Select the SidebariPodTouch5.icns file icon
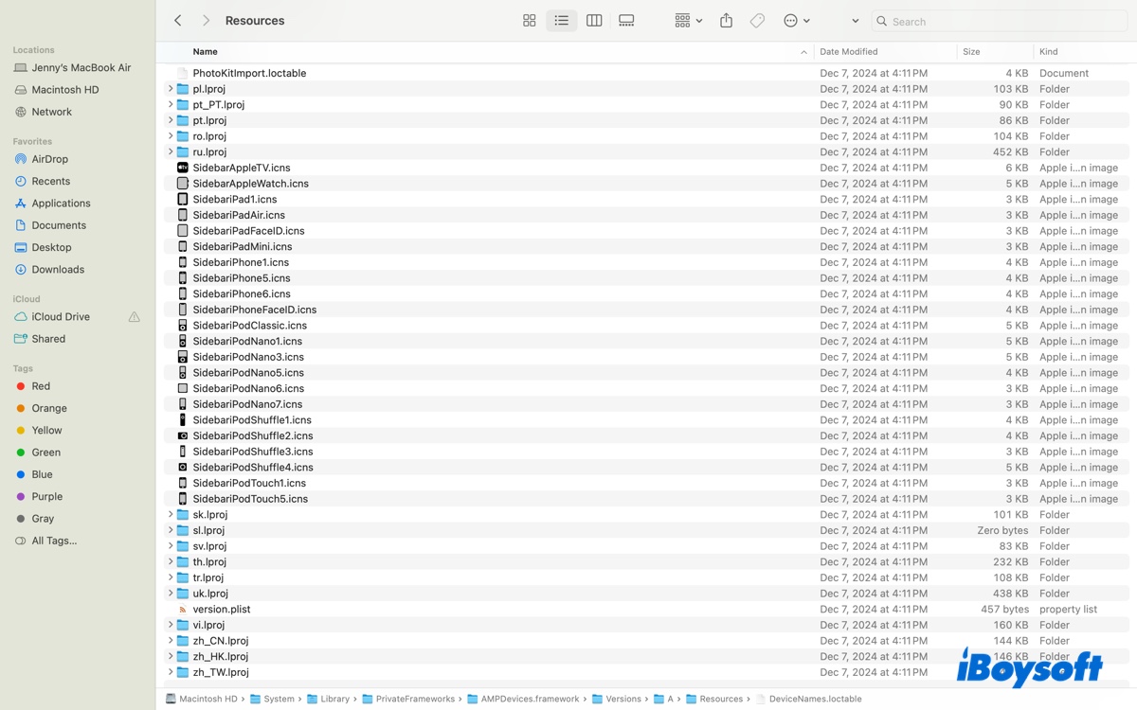 point(183,499)
